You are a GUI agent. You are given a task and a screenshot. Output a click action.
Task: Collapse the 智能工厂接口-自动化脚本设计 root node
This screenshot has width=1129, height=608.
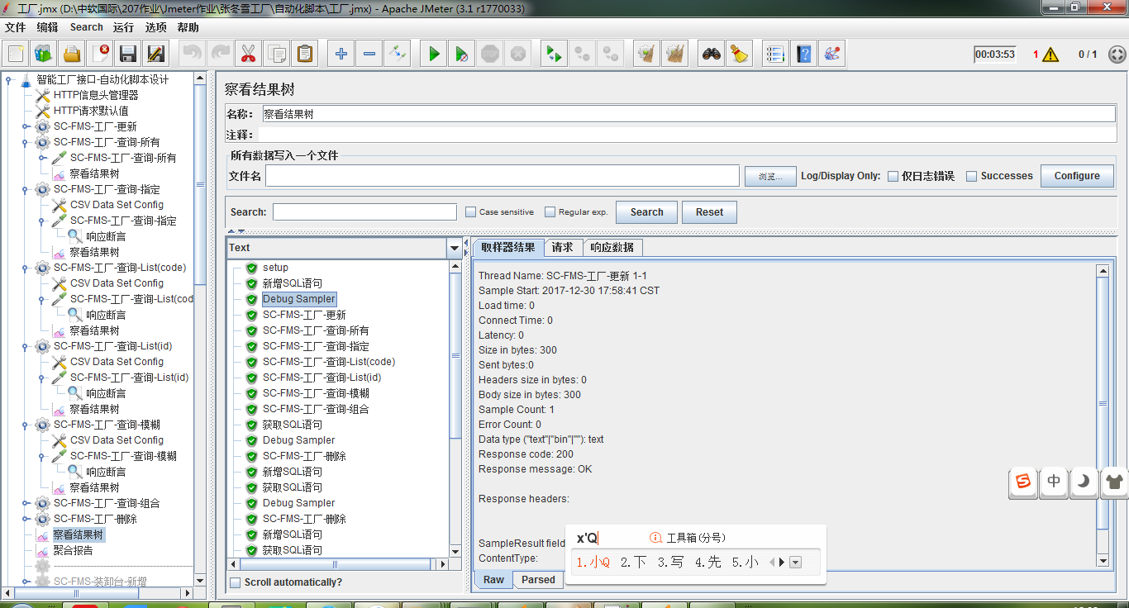pyautogui.click(x=8, y=80)
